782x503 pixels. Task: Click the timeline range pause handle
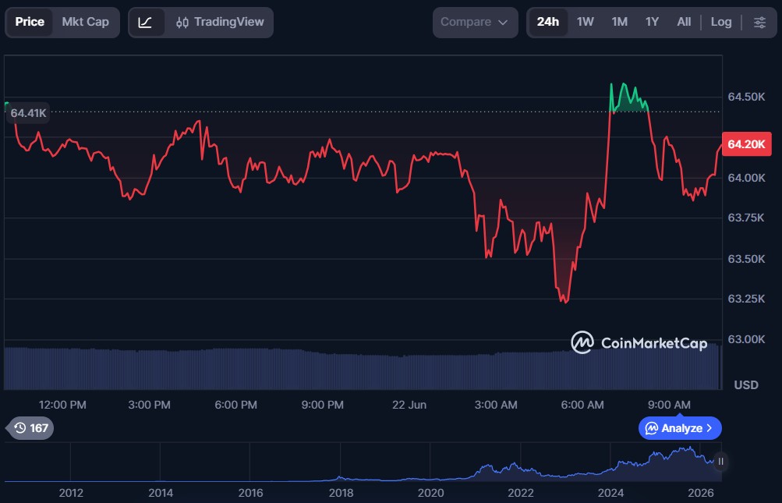tap(720, 462)
